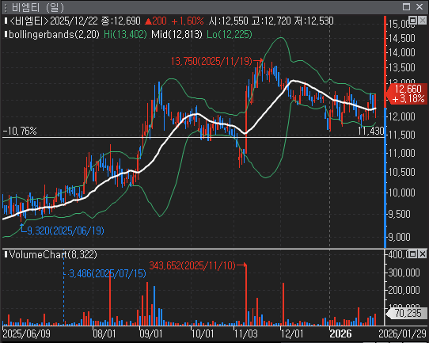
Task: Click the 300,000 volume axis label
Action: click(404, 272)
